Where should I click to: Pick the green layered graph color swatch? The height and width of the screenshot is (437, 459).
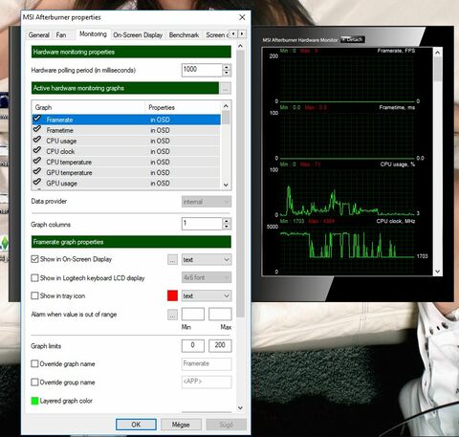click(x=34, y=401)
